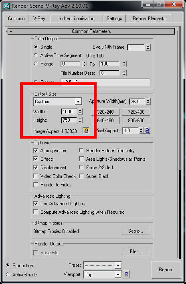Switch to the V-Ray tab

[x=39, y=18]
